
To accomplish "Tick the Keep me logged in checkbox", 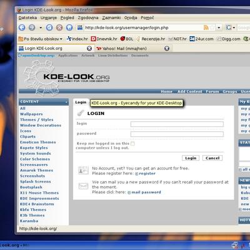I will click(132, 144).
